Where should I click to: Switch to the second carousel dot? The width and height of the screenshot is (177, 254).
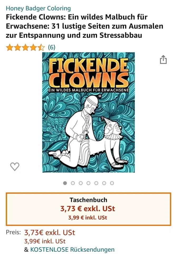[x=73, y=183]
